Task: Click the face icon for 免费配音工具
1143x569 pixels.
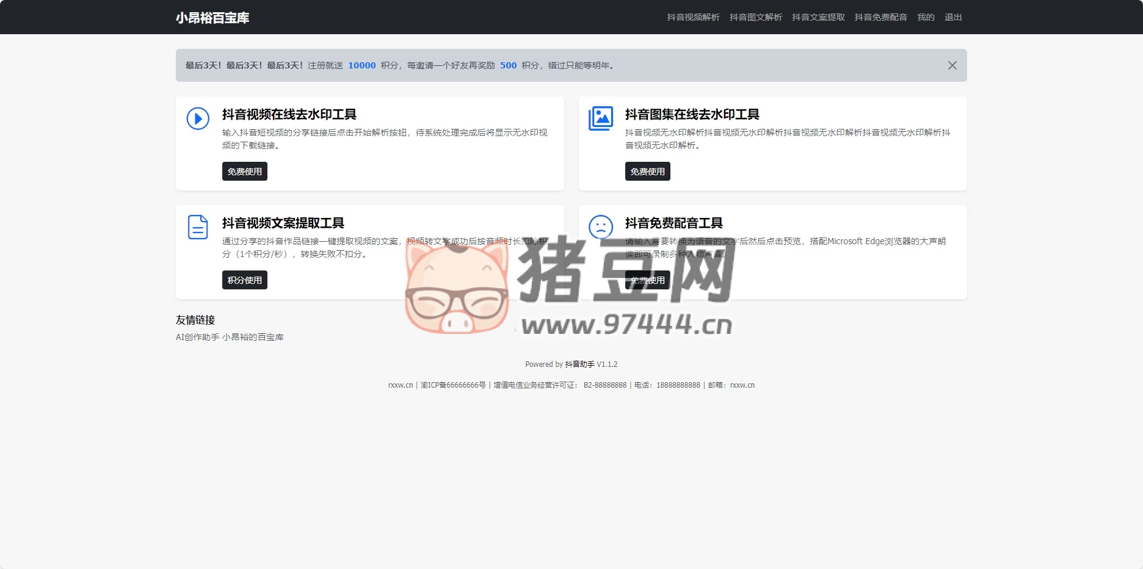Action: (x=600, y=227)
